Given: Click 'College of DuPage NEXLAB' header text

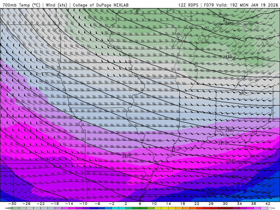Looking at the screenshot, I should (100, 5).
